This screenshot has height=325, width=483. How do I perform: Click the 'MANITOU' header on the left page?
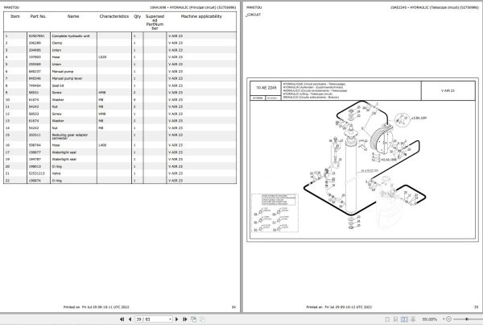coord(11,7)
